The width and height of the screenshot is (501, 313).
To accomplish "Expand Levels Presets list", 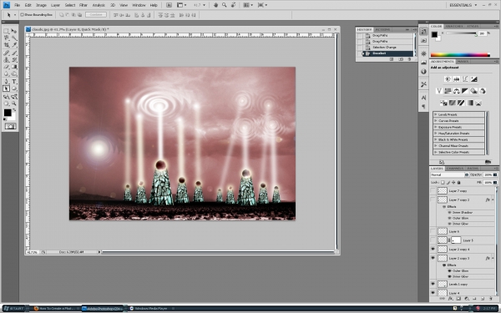I will click(x=436, y=114).
